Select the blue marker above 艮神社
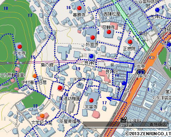 tap(91, 56)
